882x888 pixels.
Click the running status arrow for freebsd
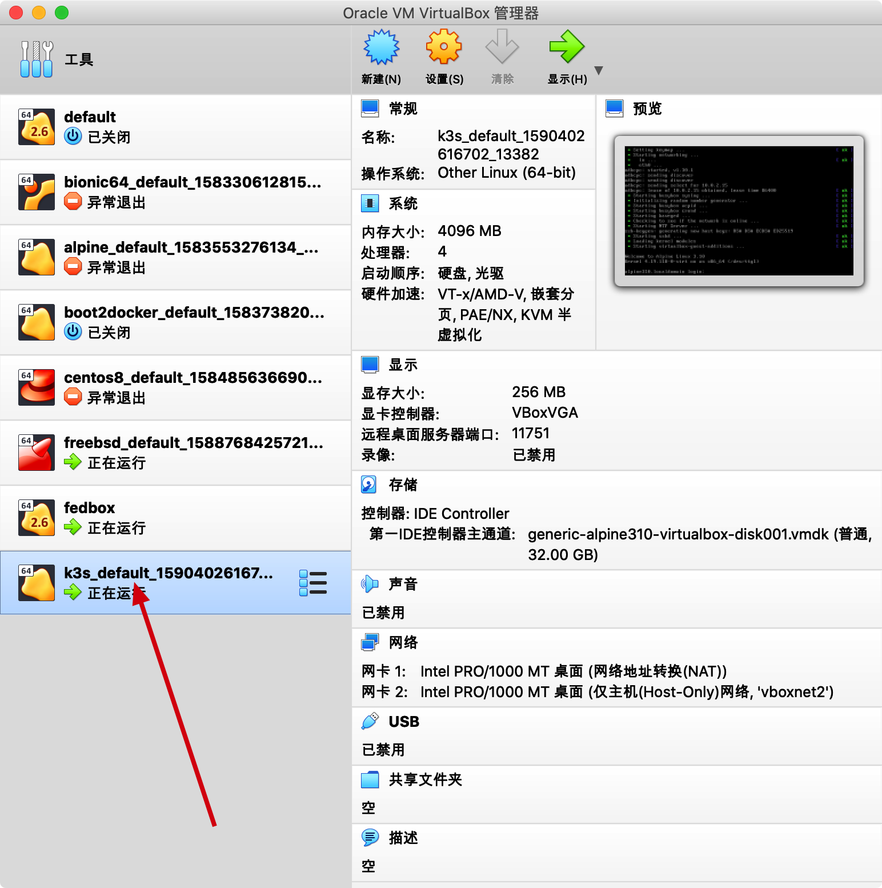tap(73, 462)
